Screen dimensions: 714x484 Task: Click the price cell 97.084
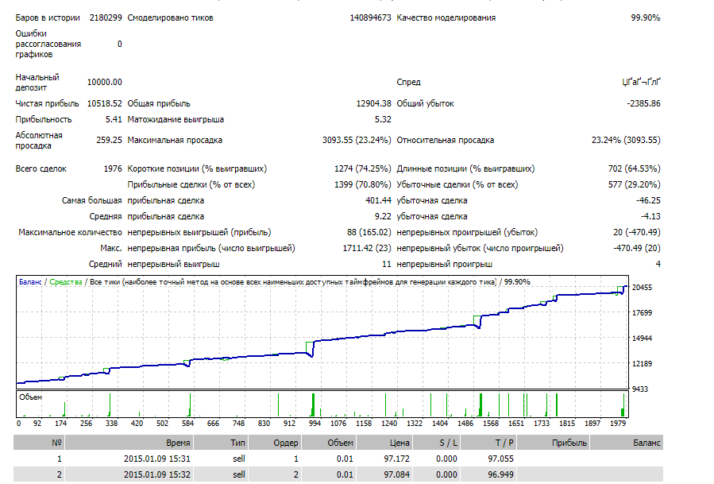[x=396, y=475]
